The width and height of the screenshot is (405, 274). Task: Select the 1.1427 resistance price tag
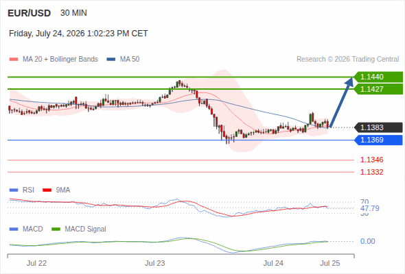click(x=378, y=89)
